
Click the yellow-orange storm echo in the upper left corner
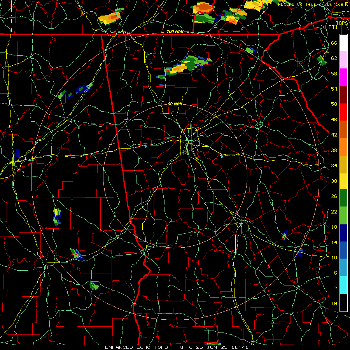(110, 17)
